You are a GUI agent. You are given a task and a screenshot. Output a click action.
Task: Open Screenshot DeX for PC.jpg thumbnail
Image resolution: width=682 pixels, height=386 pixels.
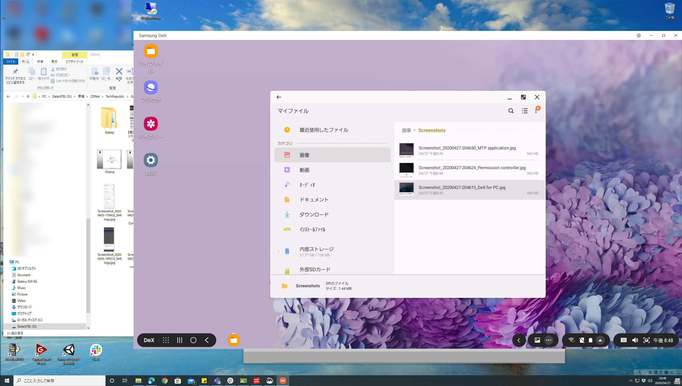tap(406, 190)
